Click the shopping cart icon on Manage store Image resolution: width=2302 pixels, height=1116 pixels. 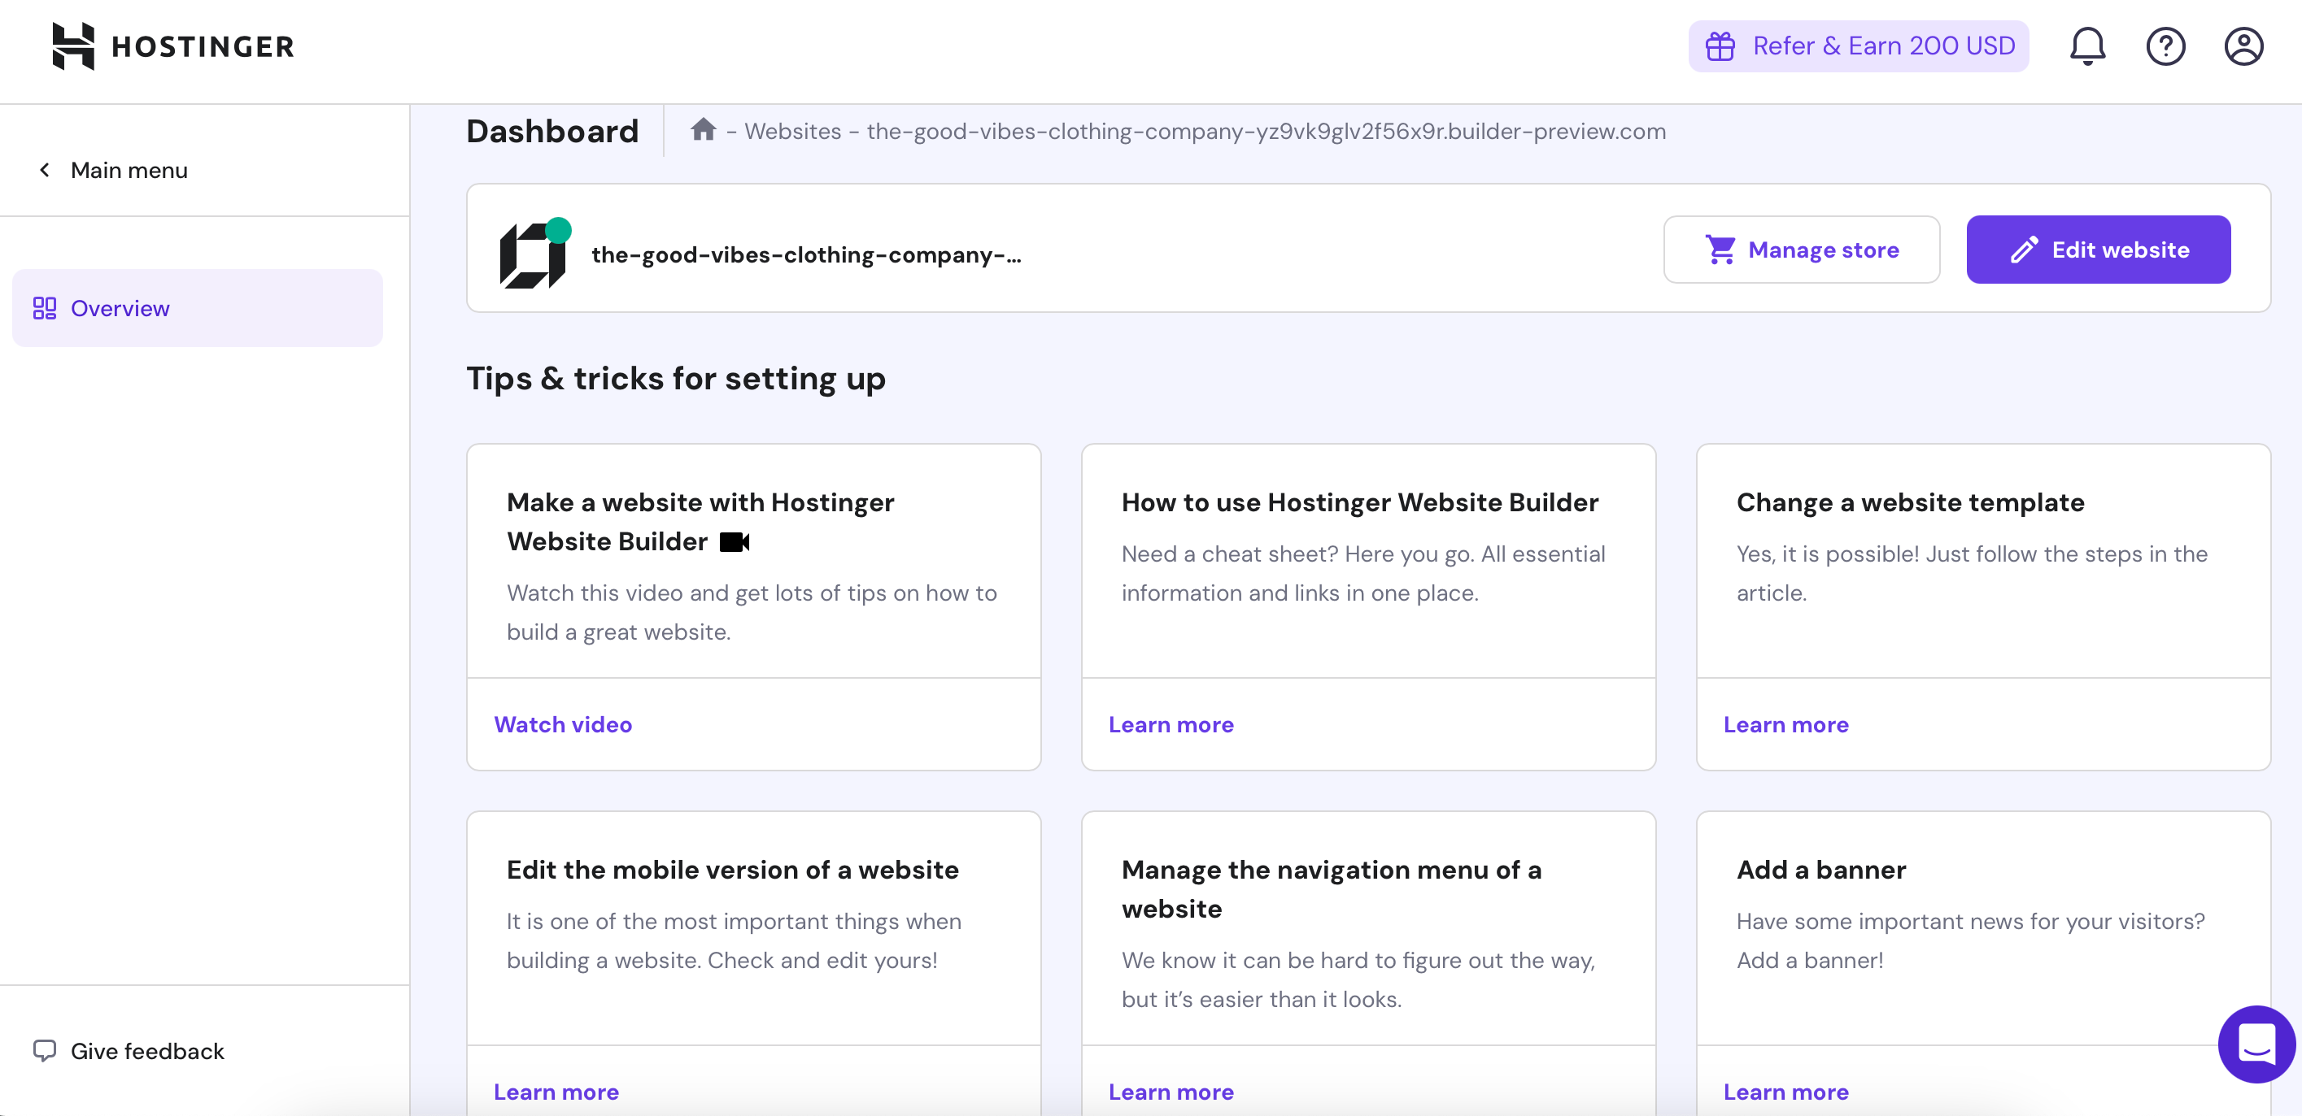coord(1720,249)
